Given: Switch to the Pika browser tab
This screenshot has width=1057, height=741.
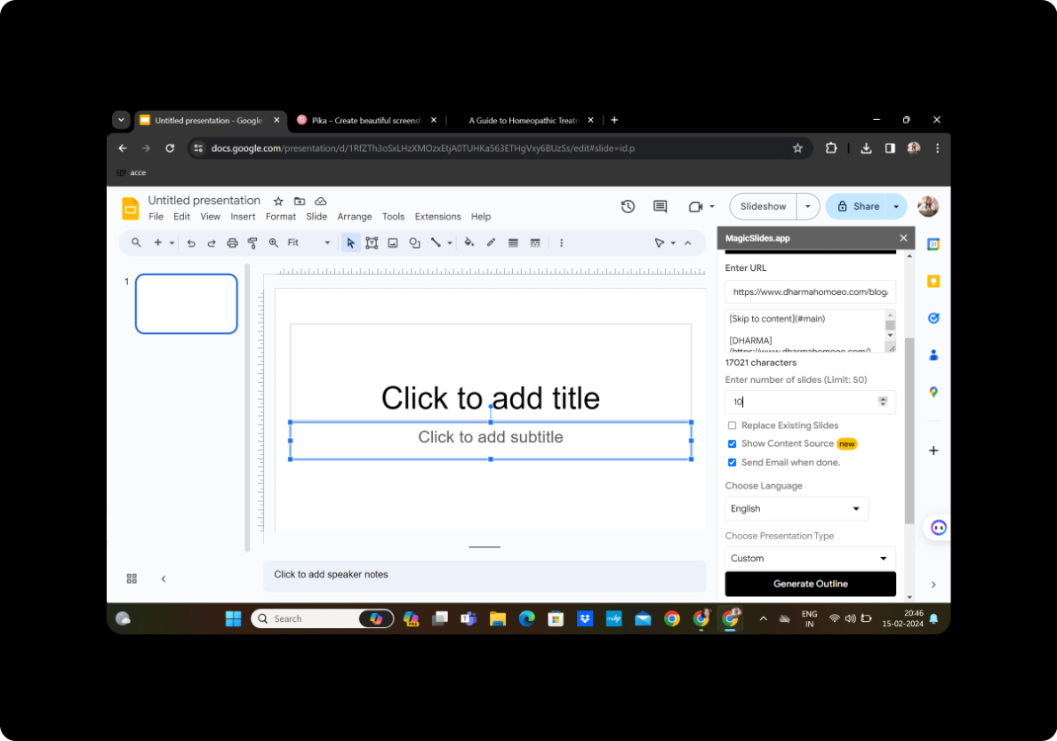Looking at the screenshot, I should coord(367,121).
